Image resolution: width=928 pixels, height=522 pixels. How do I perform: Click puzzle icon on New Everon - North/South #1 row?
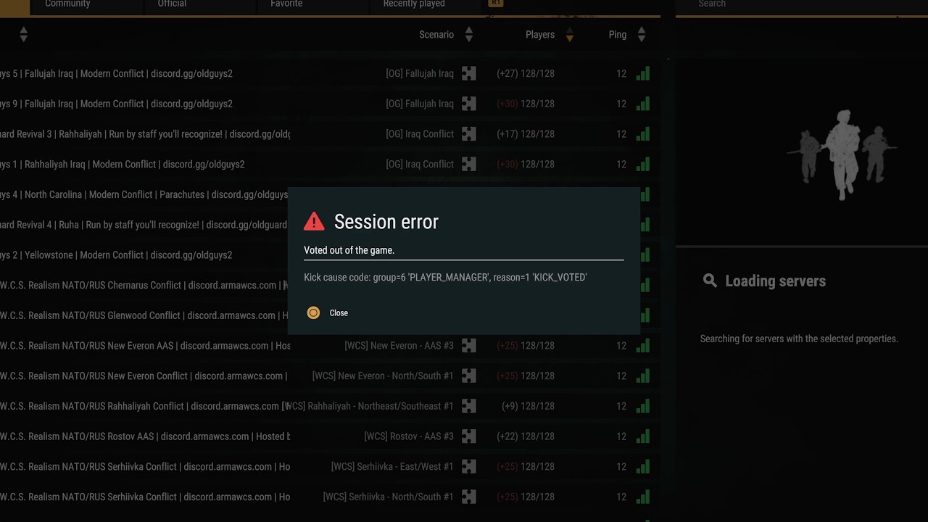click(x=469, y=376)
